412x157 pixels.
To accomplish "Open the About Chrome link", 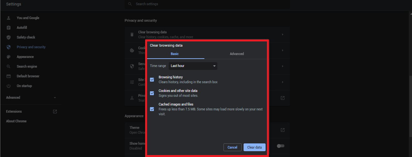I will click(x=16, y=121).
